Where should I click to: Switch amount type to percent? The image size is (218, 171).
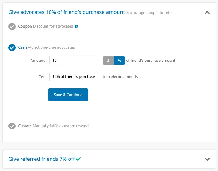click(119, 61)
